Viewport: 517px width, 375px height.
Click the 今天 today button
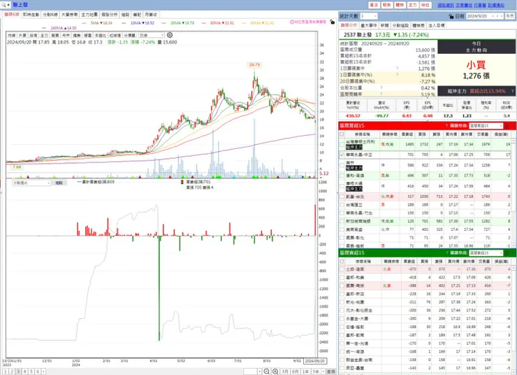510,16
